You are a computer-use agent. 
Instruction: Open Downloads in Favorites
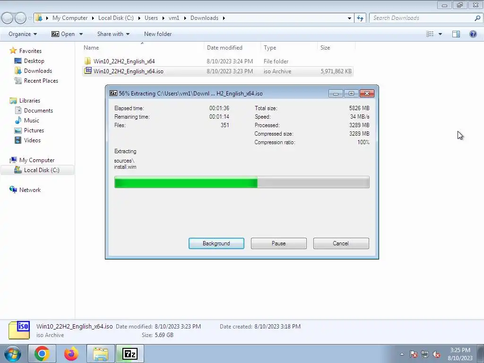click(x=38, y=71)
